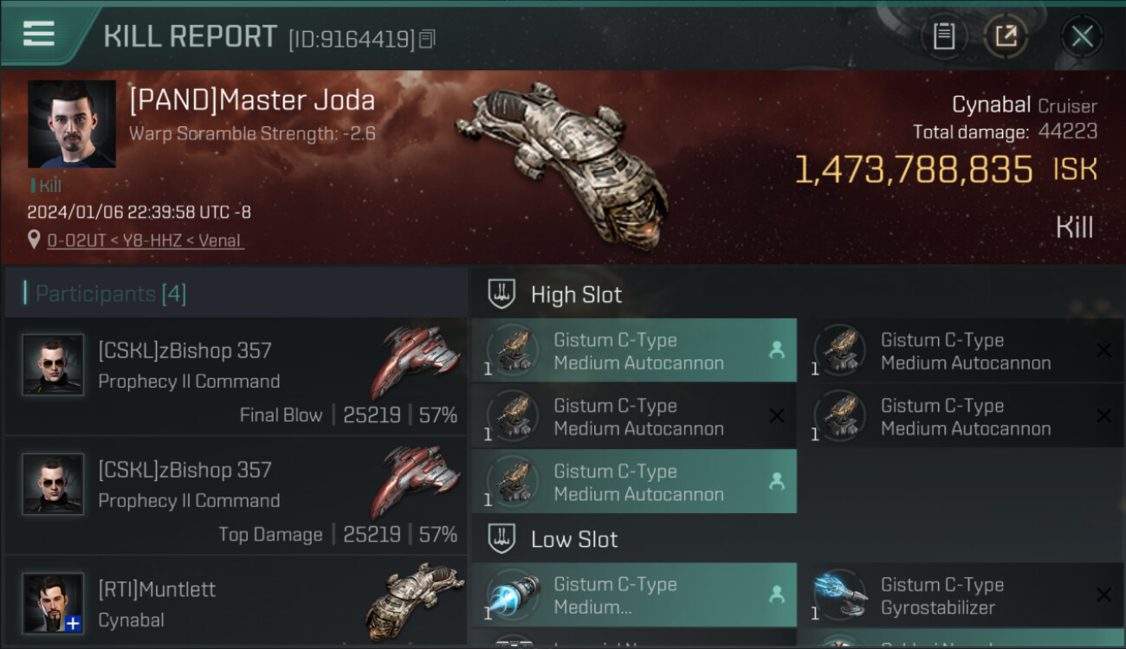
Task: Click the Low Slot section icon
Action: coord(502,539)
